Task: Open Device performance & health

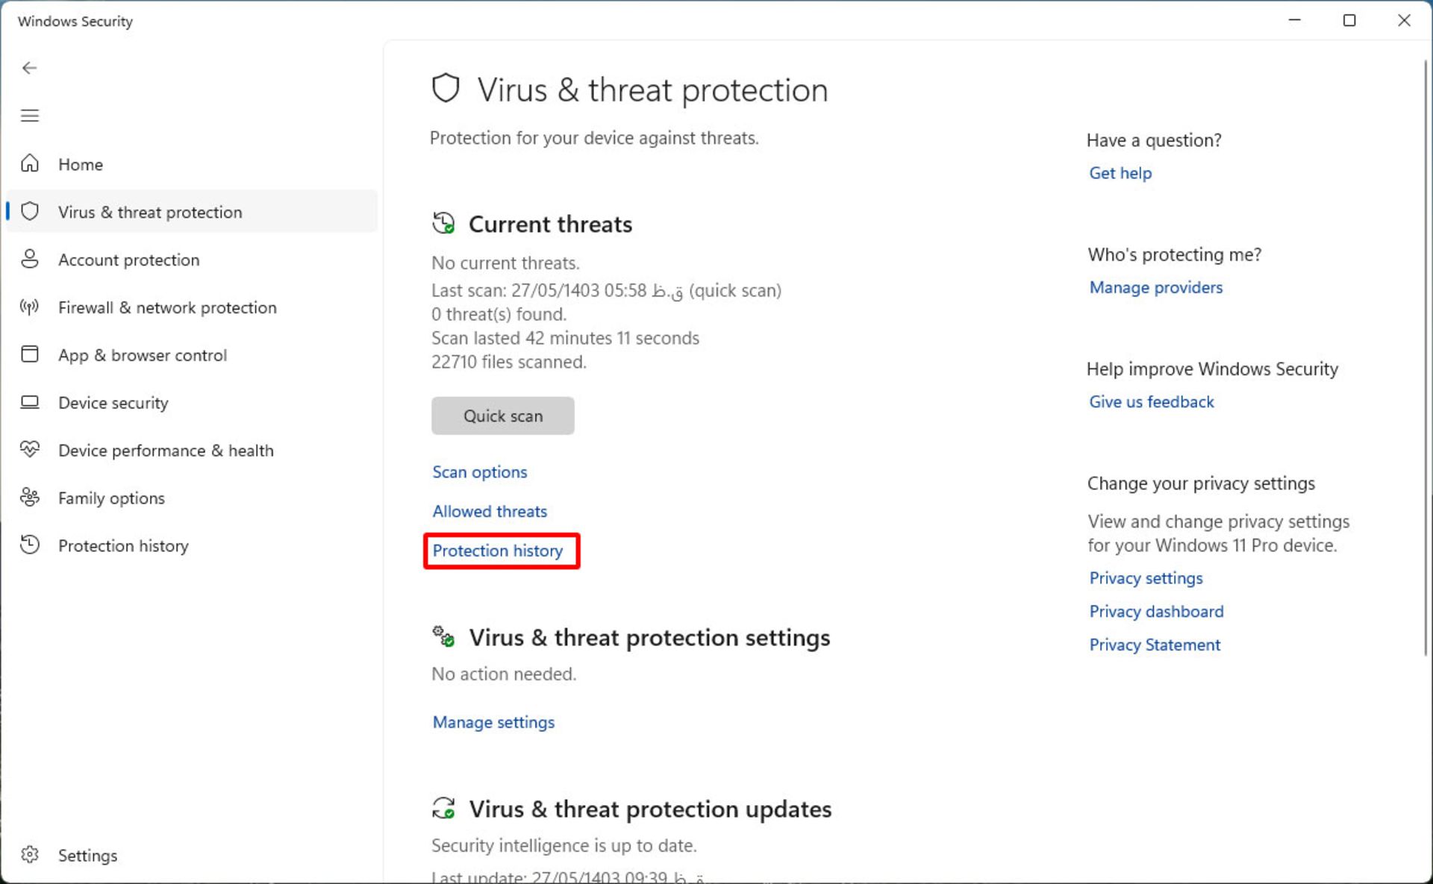Action: (x=192, y=451)
